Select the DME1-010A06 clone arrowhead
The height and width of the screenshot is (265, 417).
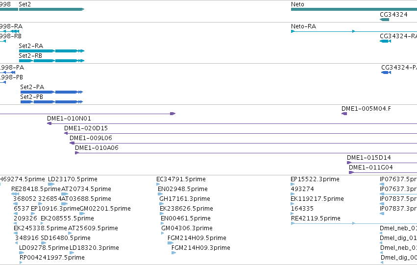pyautogui.click(x=77, y=153)
